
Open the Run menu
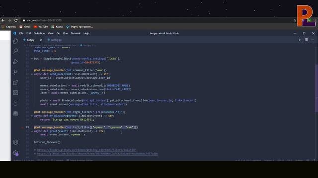(x=65, y=33)
